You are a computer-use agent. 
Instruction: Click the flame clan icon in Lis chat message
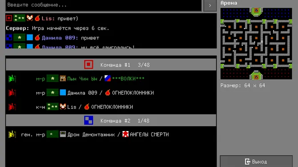[x=37, y=18]
